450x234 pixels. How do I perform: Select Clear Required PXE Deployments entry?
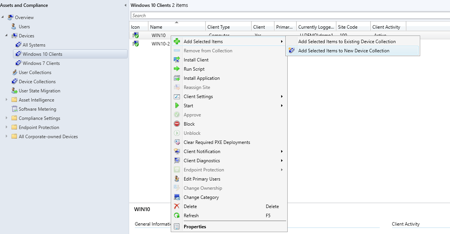point(229,142)
